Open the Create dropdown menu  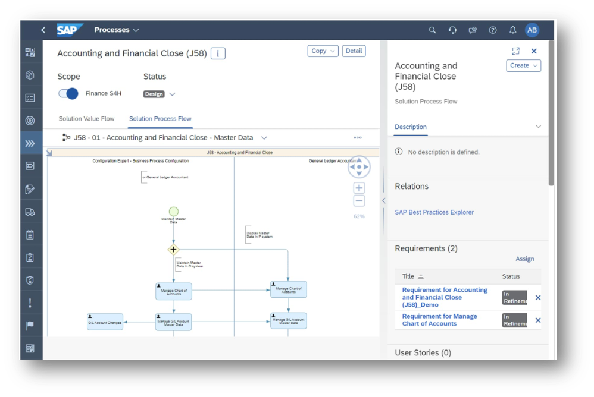click(523, 65)
